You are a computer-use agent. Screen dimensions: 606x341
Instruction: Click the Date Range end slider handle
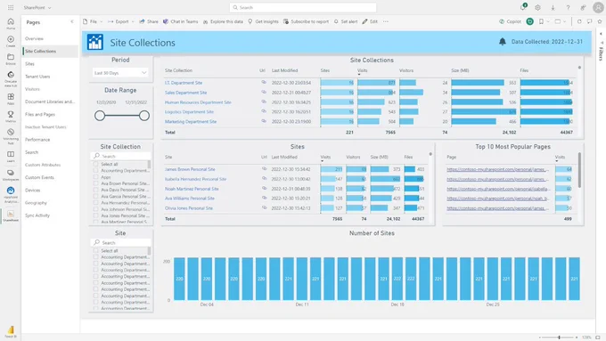[x=144, y=116]
